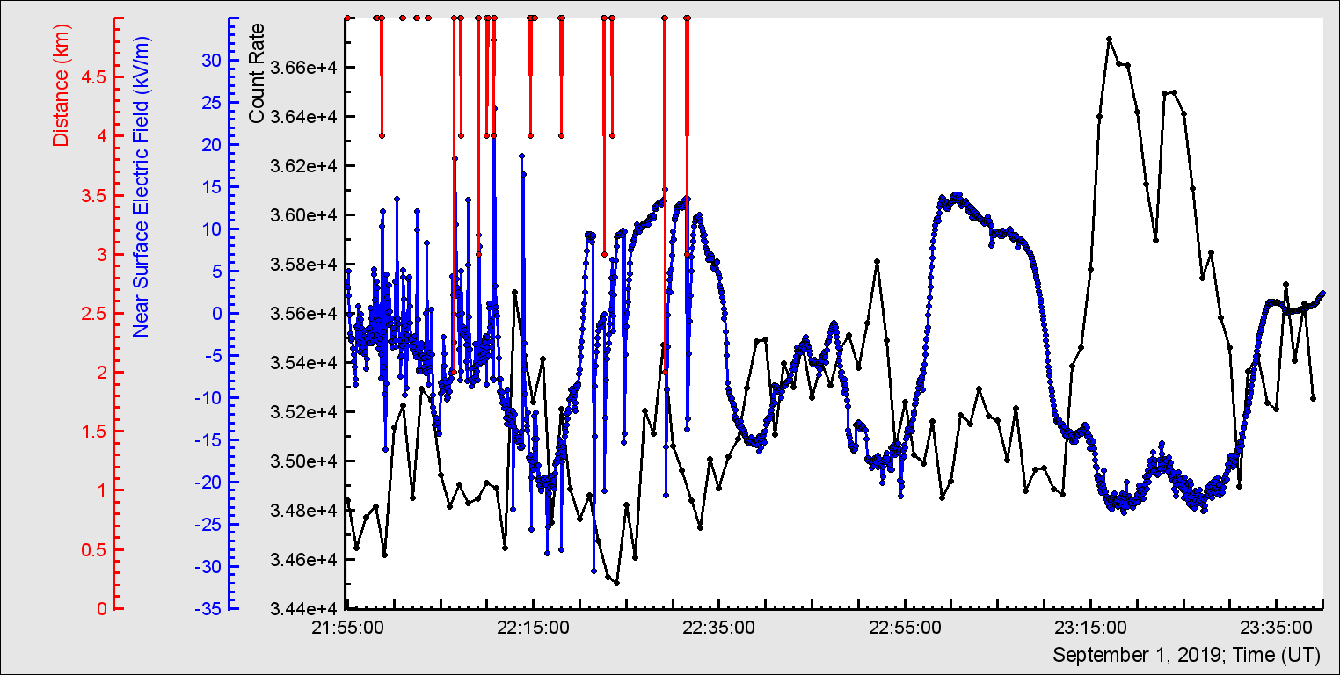Click the blue 'Near Surface Electric Field (kV/m)' axis title
The width and height of the screenshot is (1340, 675).
tap(141, 188)
